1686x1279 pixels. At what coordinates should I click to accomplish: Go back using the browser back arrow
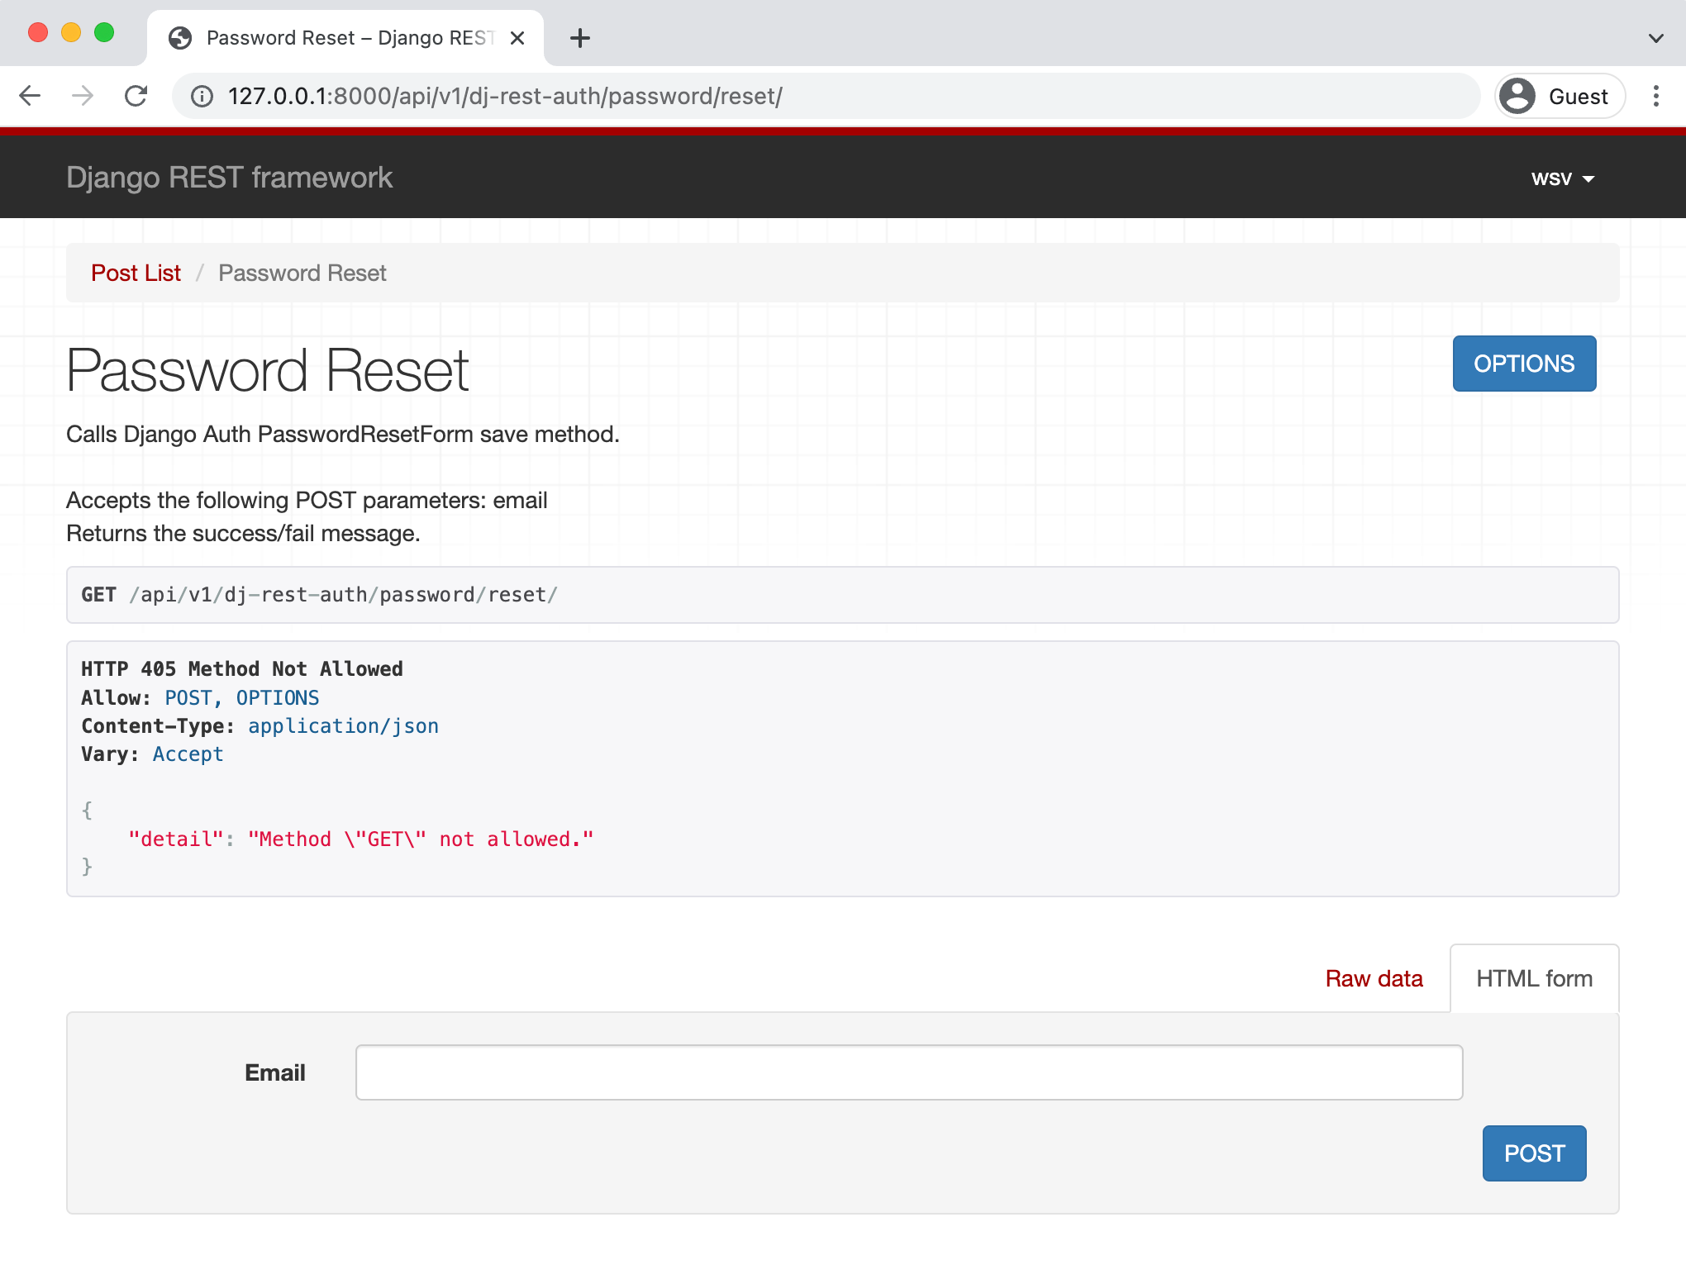click(31, 96)
